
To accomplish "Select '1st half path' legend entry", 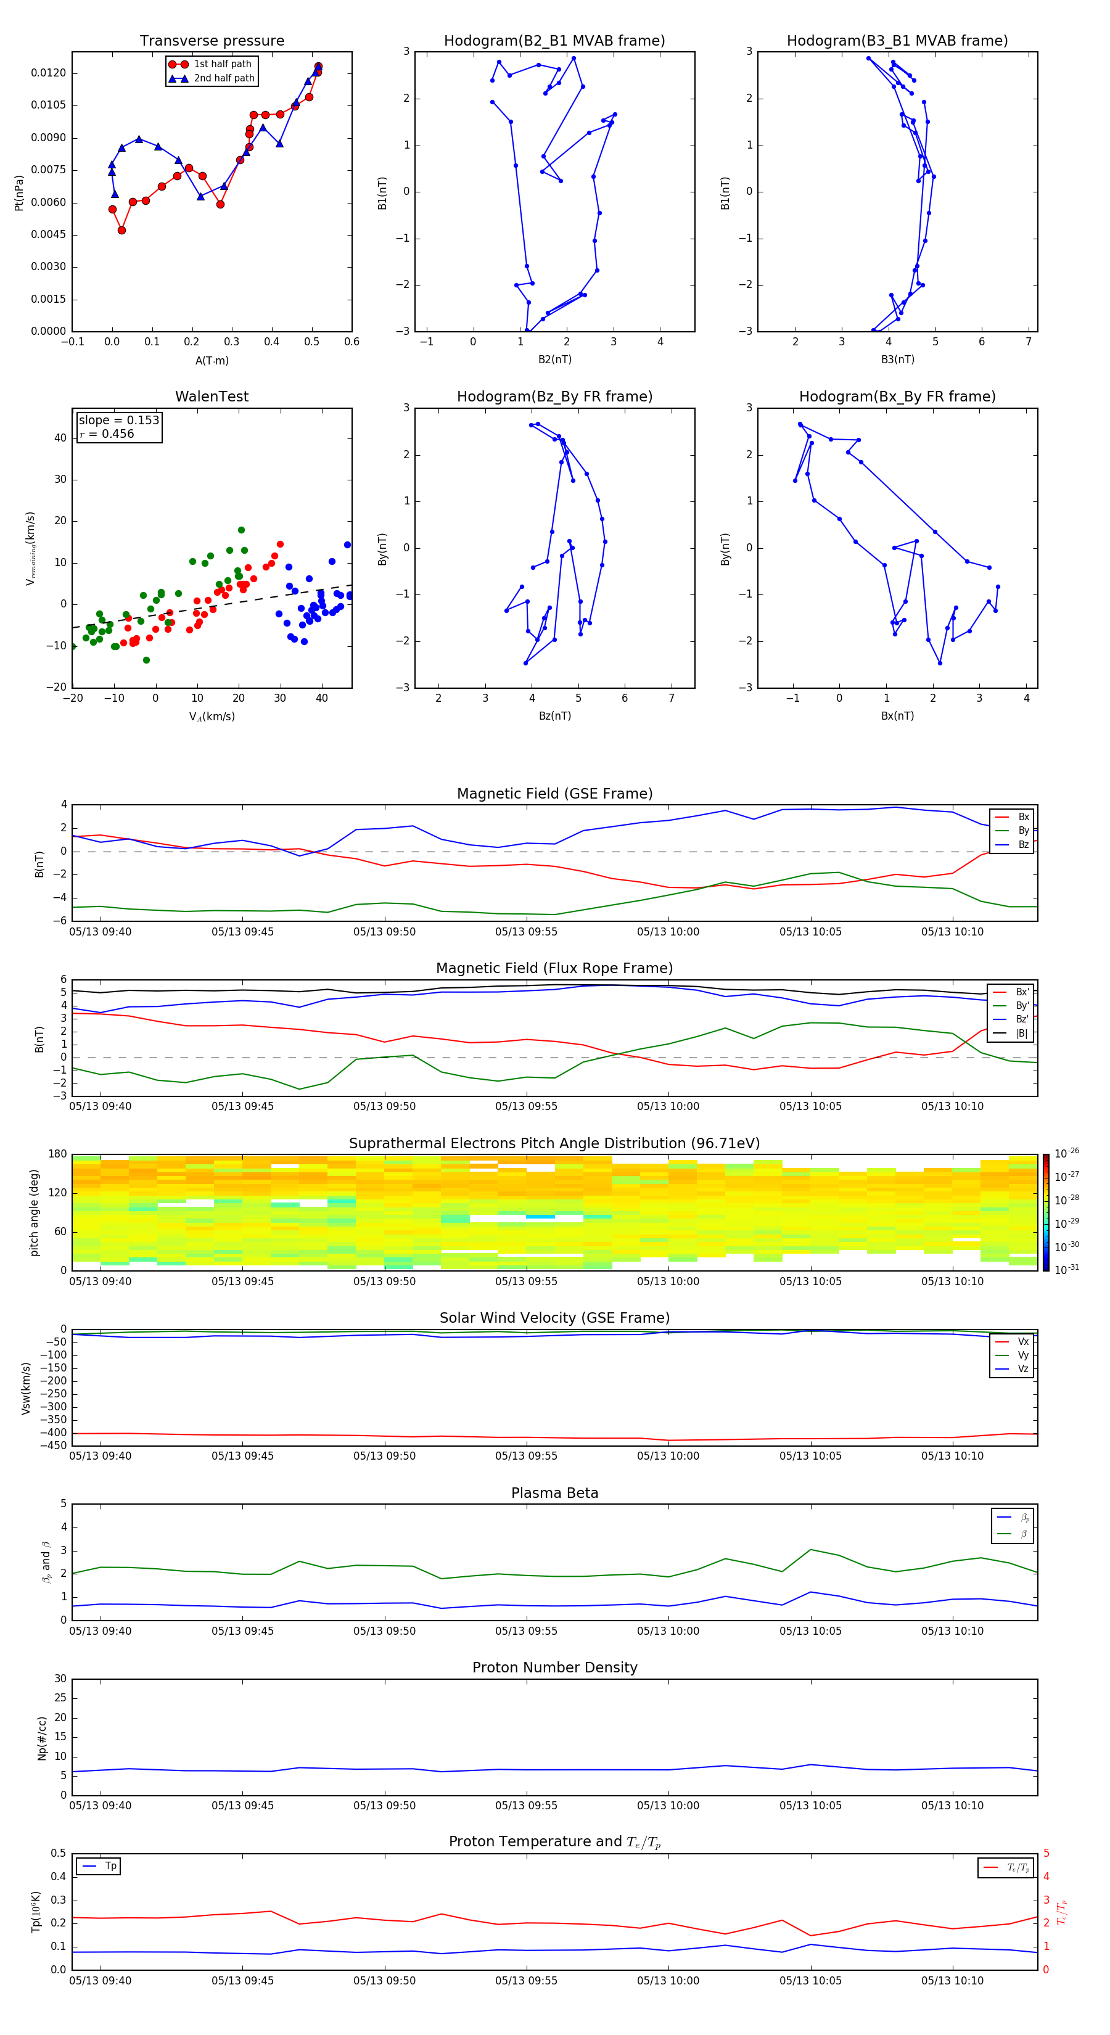I will click(x=211, y=64).
